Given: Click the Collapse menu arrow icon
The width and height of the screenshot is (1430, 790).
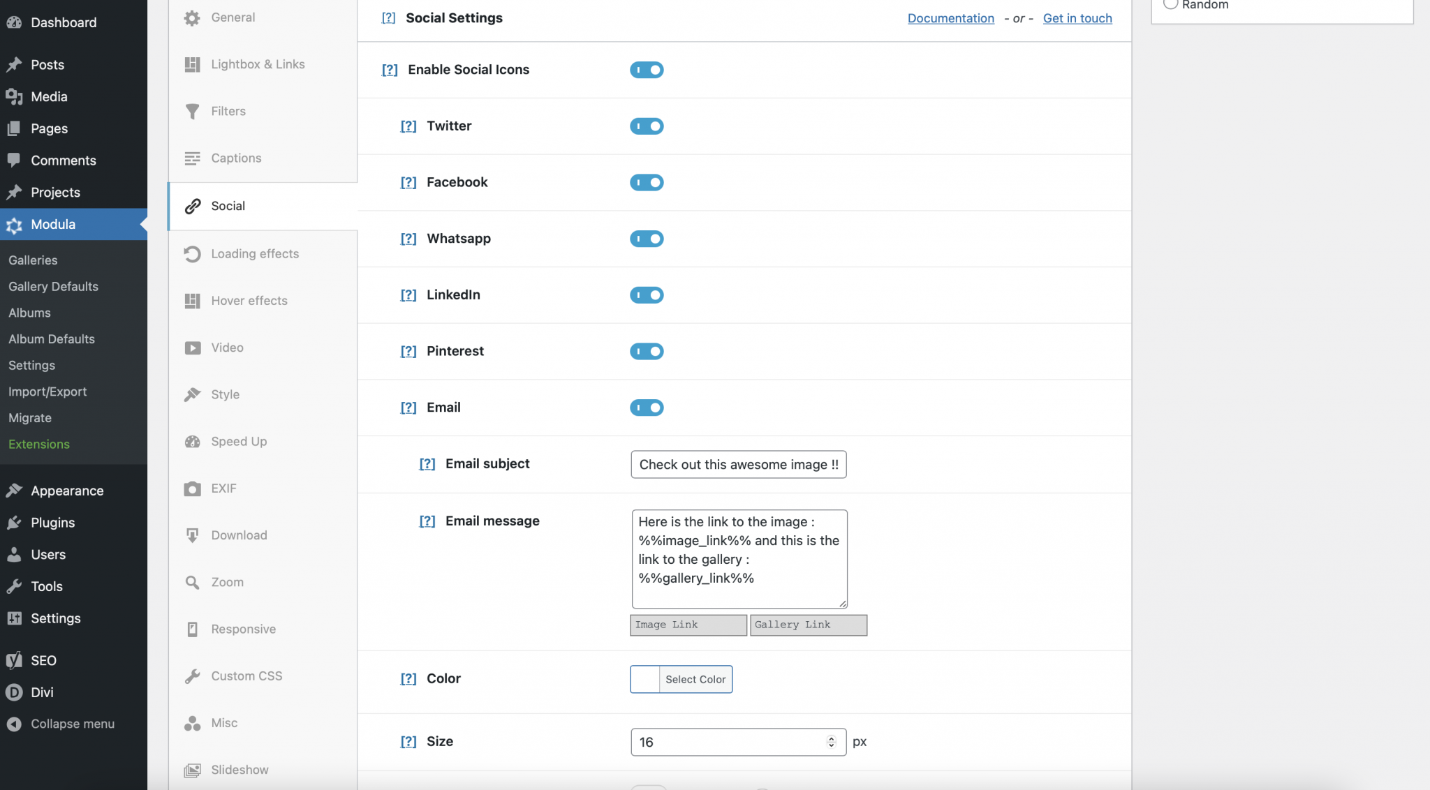Looking at the screenshot, I should (14, 724).
